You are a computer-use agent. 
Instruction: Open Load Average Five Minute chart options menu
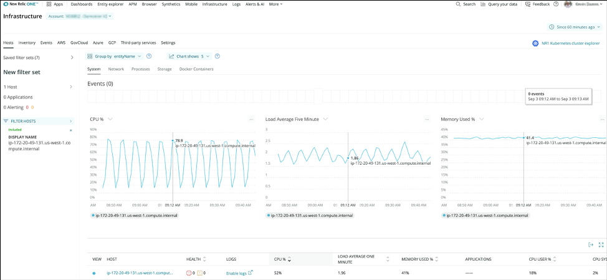(x=427, y=119)
